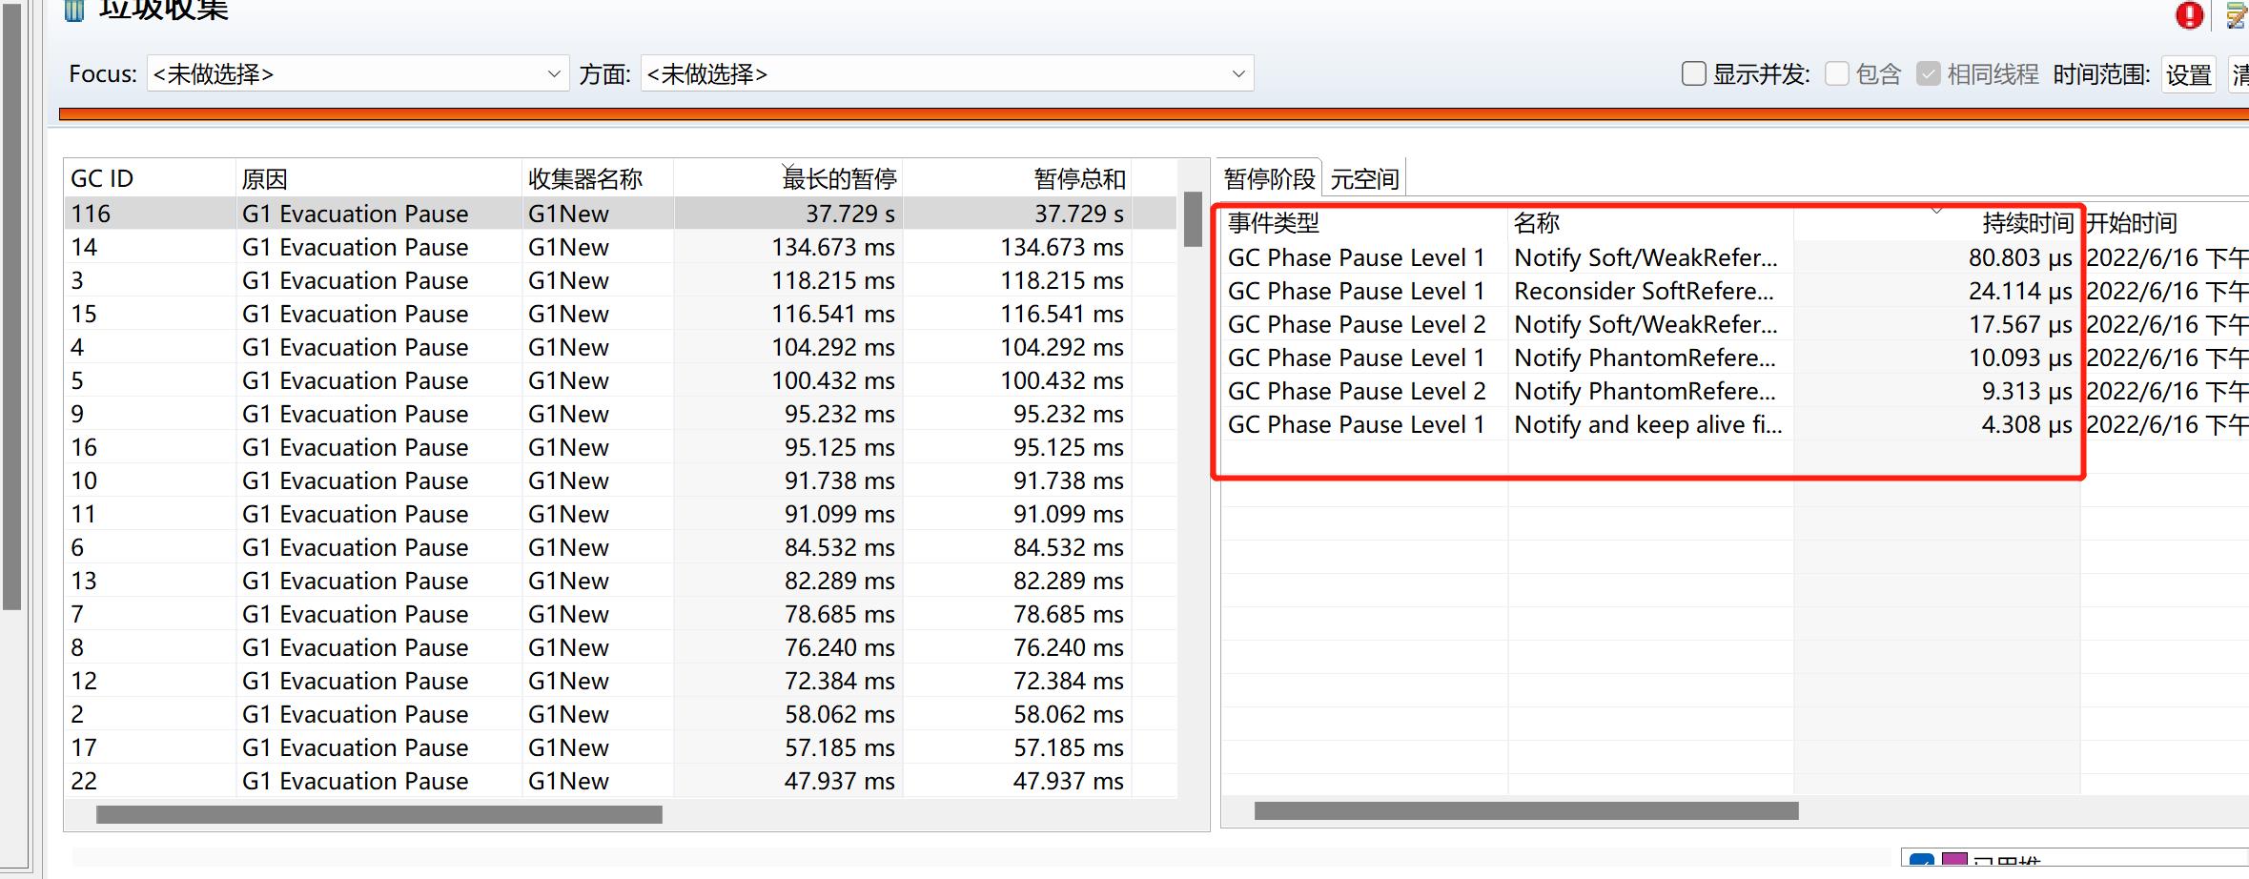Select the row with GC ID 14
2249x879 pixels.
pyautogui.click(x=620, y=247)
